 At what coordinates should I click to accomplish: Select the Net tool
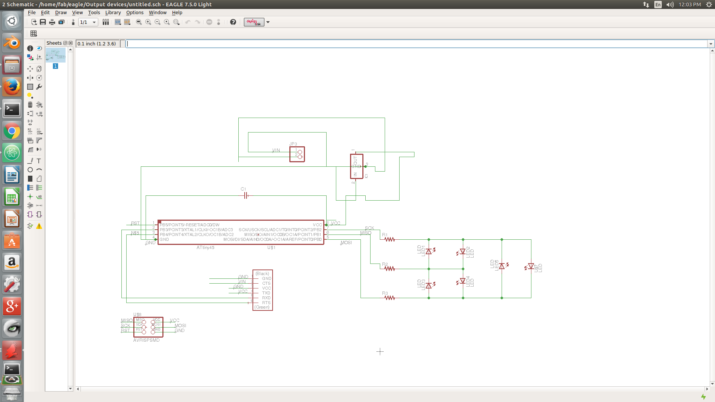tap(39, 188)
